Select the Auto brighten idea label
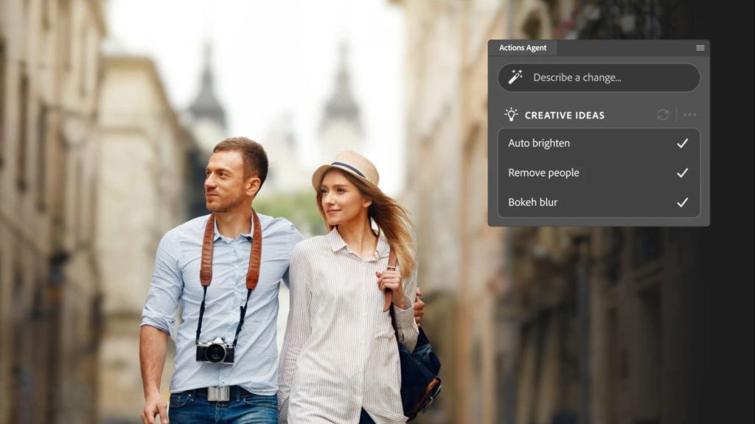755x424 pixels. point(539,144)
